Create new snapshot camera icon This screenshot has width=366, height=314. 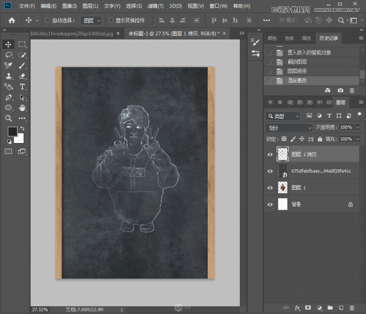click(341, 90)
